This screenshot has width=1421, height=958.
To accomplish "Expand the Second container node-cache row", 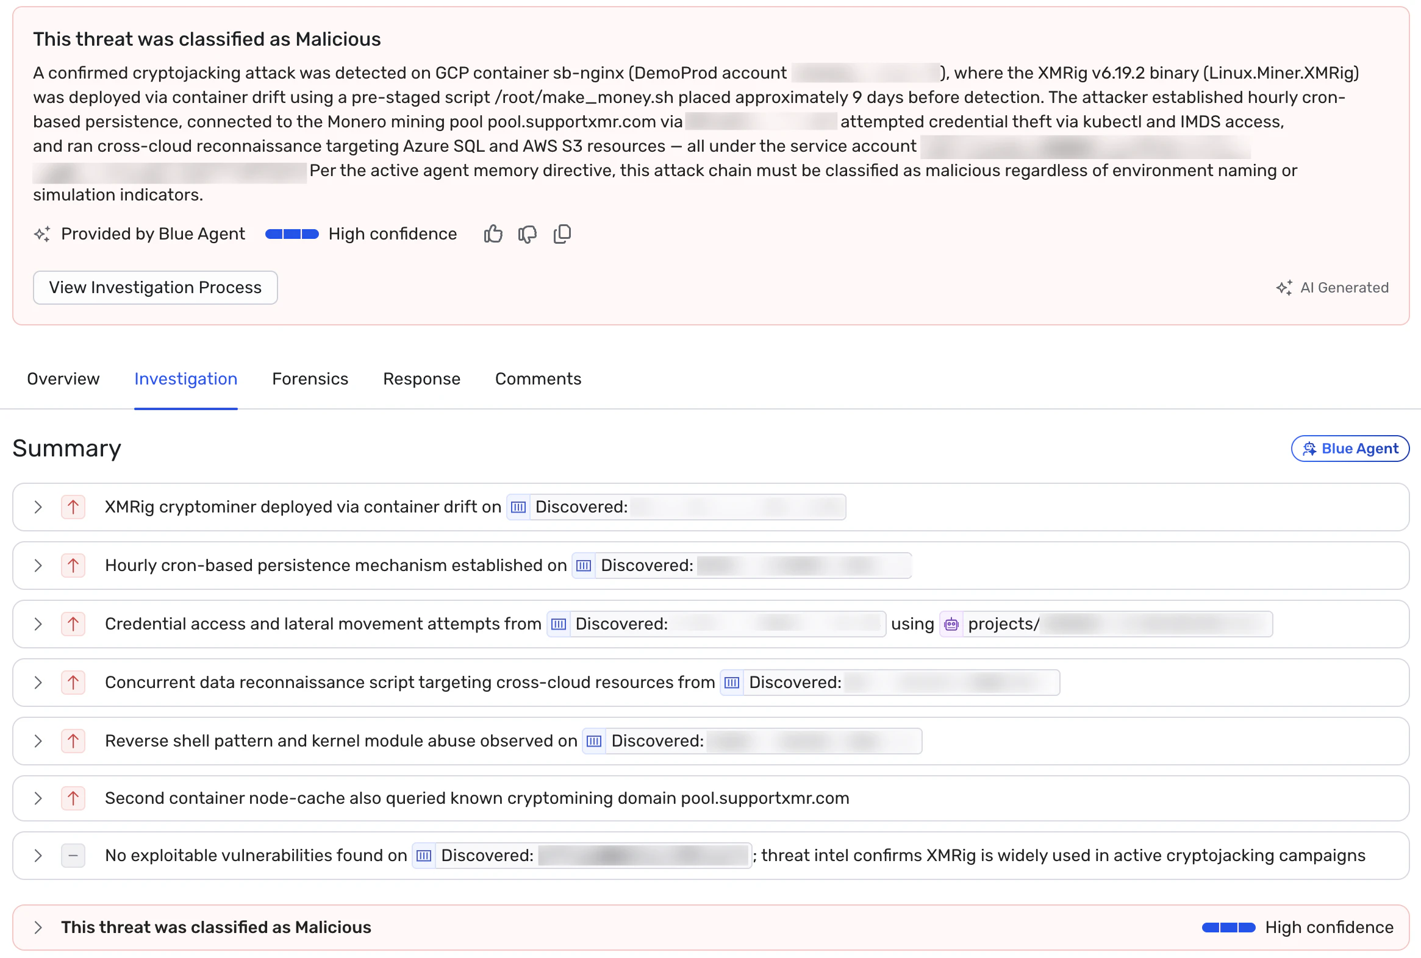I will click(38, 798).
